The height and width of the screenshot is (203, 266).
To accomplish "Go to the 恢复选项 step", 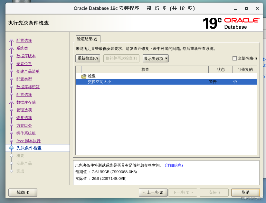I will (24, 118).
